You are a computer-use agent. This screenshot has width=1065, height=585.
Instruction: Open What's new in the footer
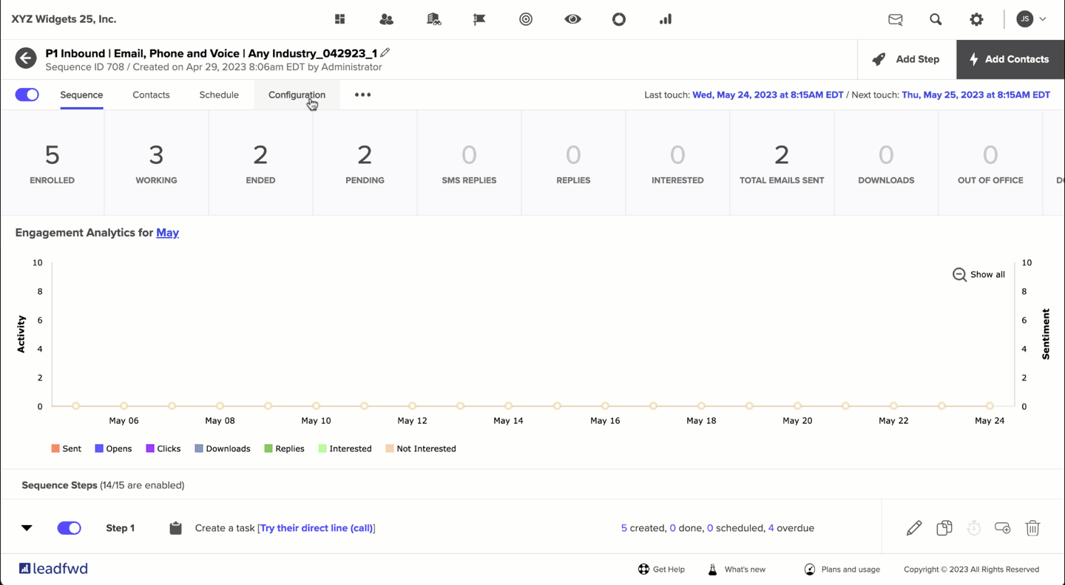click(x=737, y=569)
